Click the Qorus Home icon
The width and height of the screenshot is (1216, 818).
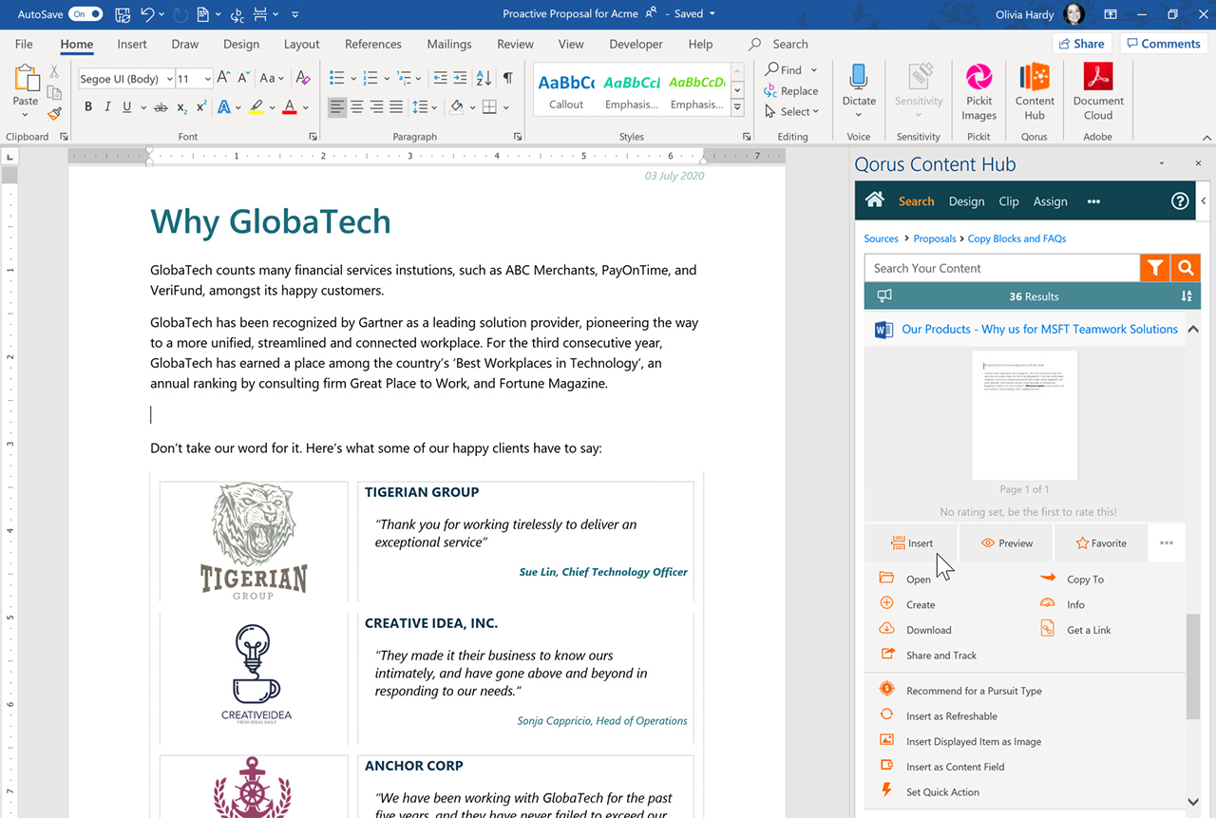[x=875, y=200]
